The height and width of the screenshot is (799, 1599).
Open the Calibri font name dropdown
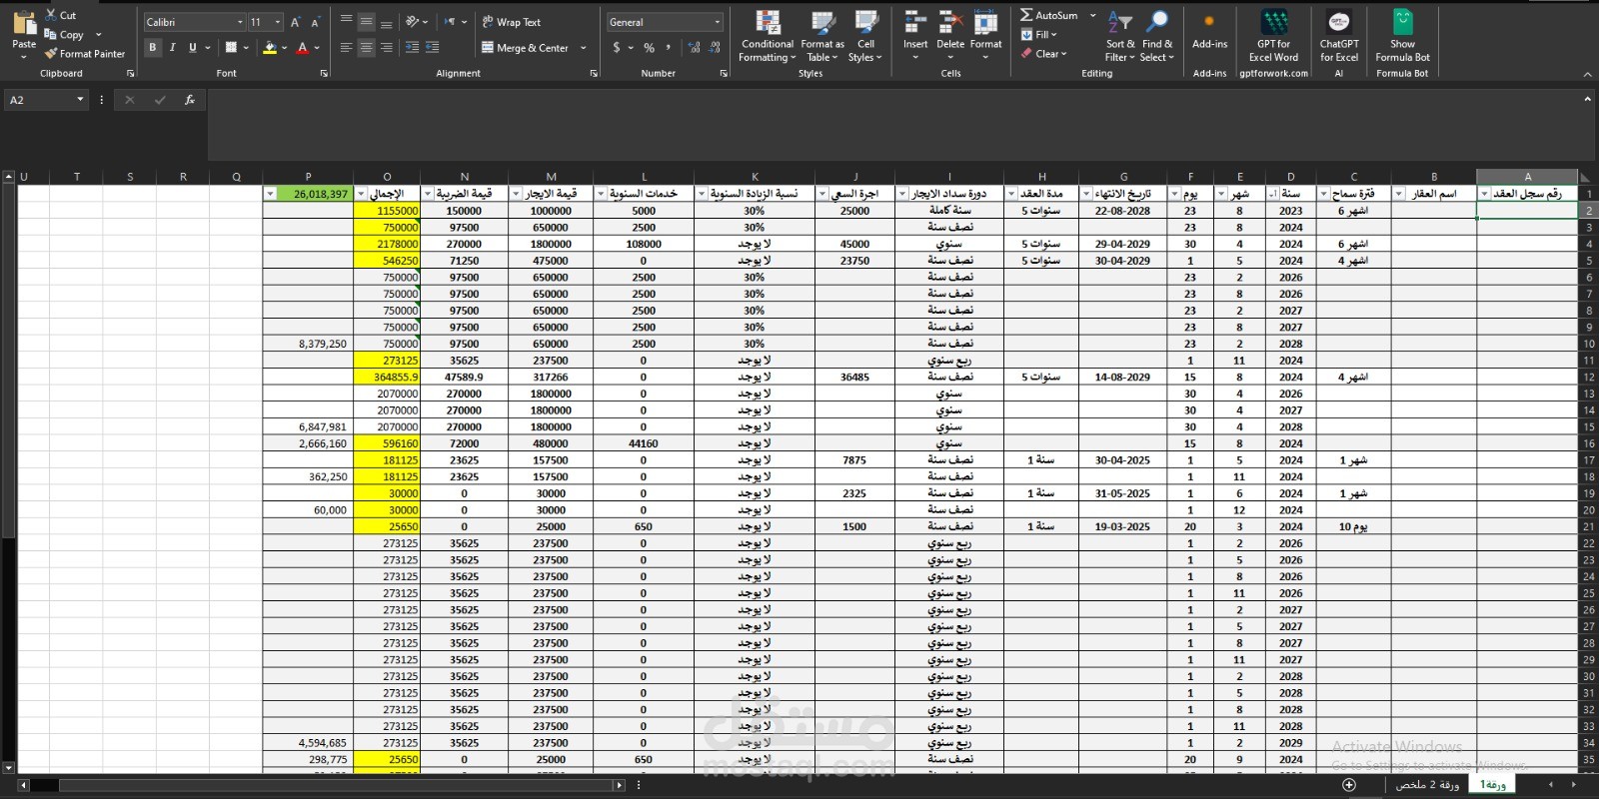click(240, 22)
